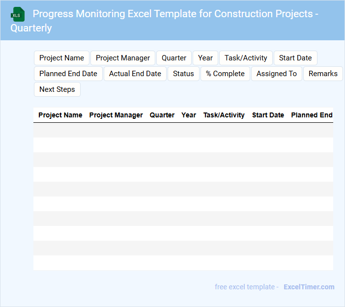Click the Actual End Date tag
Screen dimensions: 345x307
coord(135,74)
